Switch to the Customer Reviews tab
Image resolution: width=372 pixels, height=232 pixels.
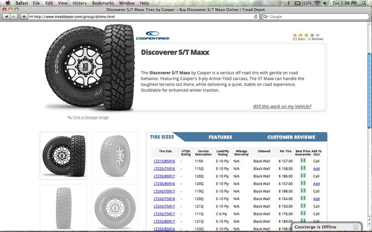tap(291, 137)
